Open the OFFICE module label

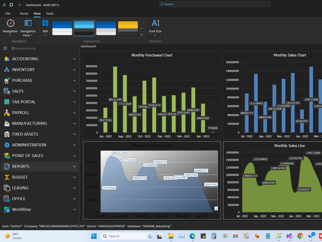(x=19, y=198)
